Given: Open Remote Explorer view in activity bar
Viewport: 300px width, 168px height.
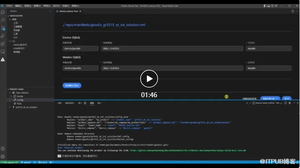Looking at the screenshot, I should [3, 52].
